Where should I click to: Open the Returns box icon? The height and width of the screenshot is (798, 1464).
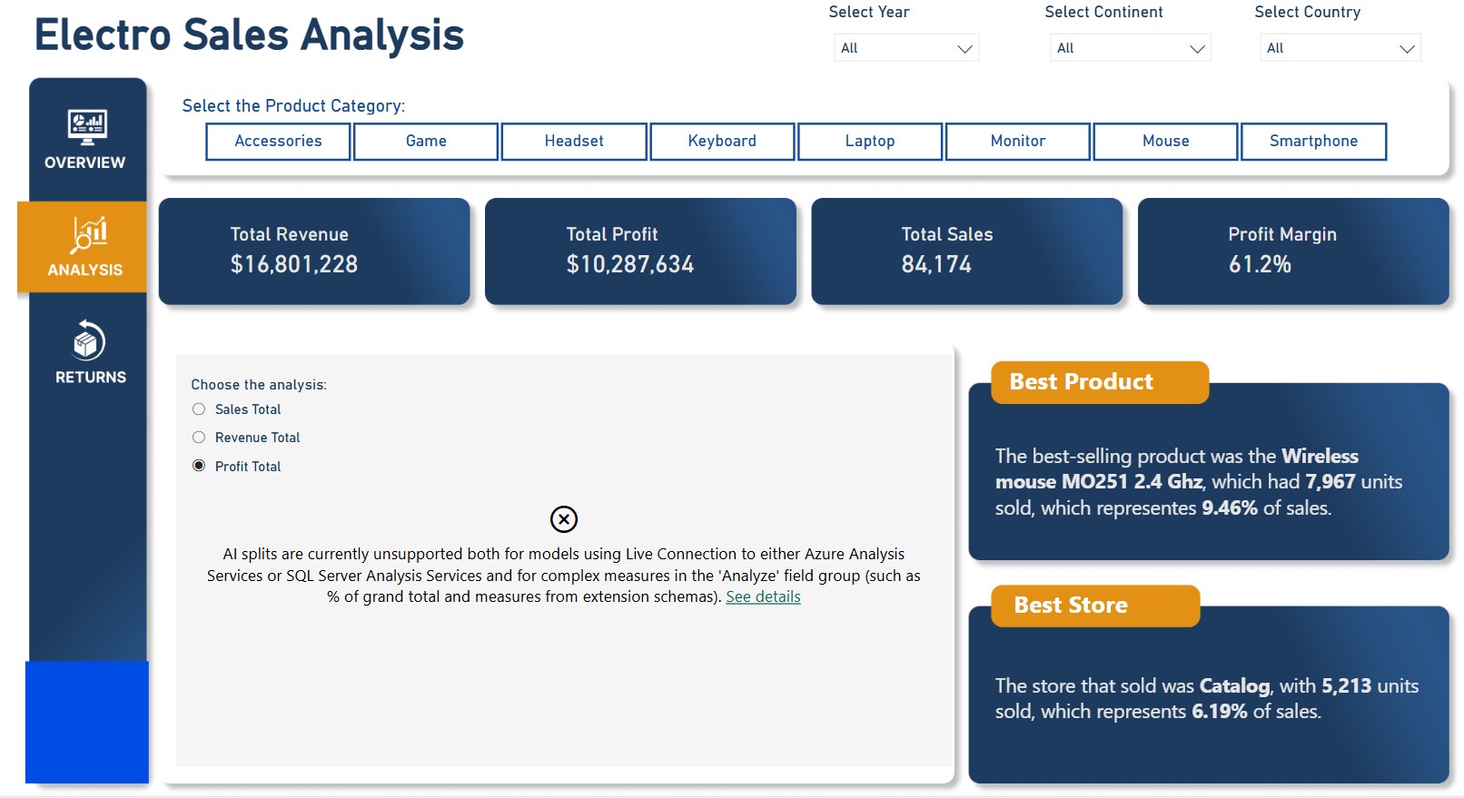point(89,342)
